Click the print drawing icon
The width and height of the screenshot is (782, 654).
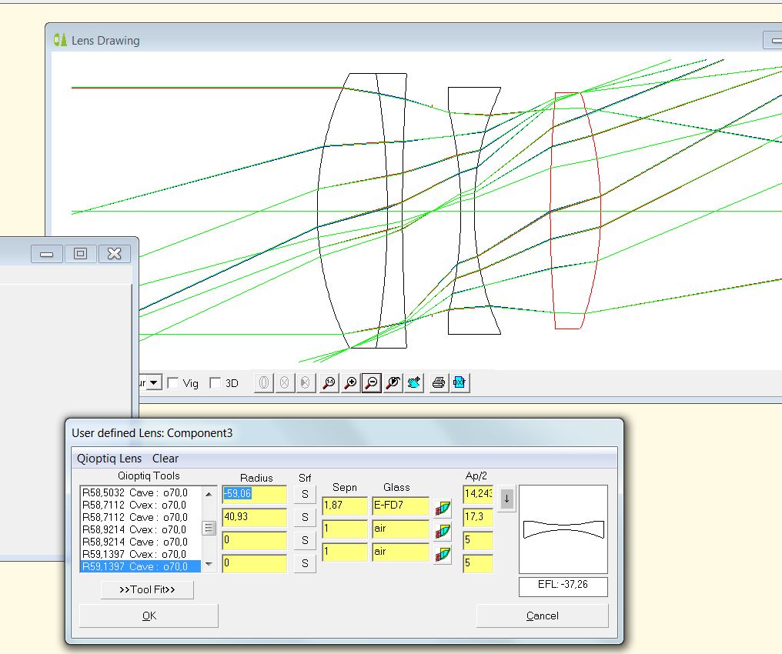pyautogui.click(x=438, y=382)
